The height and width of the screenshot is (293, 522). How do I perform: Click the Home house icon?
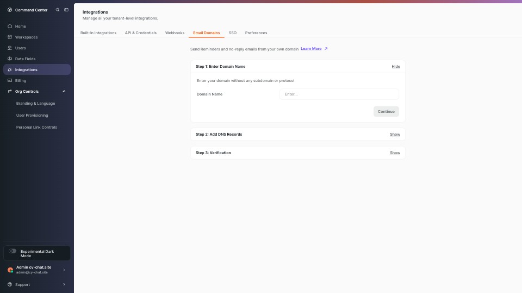click(x=10, y=26)
